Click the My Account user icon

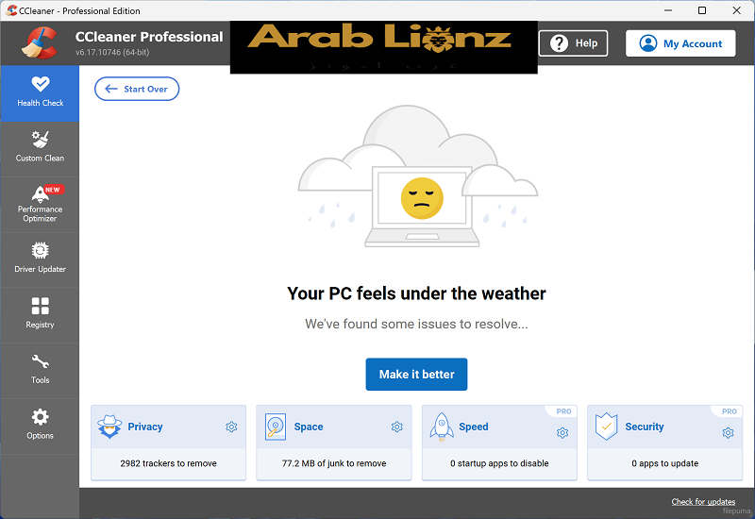pos(648,43)
